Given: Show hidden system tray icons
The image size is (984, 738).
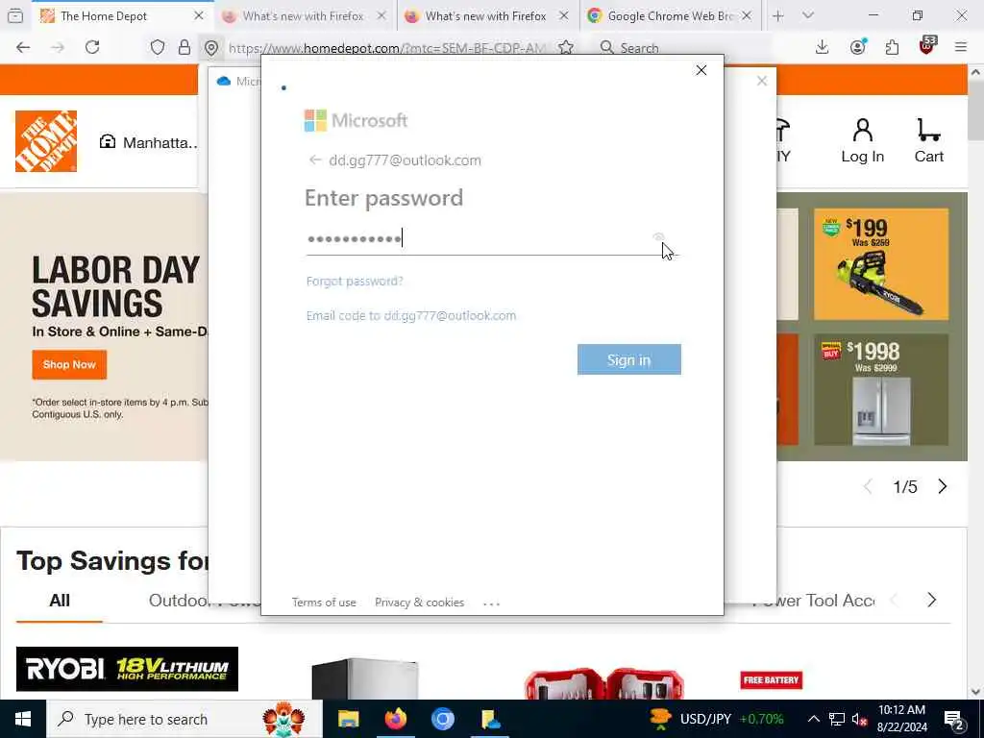Looking at the screenshot, I should click(813, 719).
